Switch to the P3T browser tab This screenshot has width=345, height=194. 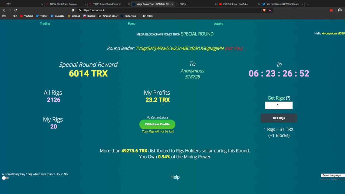[x=22, y=4]
